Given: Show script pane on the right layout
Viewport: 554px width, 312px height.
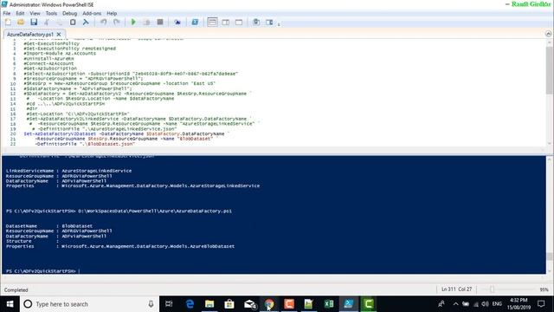Looking at the screenshot, I should point(225,22).
